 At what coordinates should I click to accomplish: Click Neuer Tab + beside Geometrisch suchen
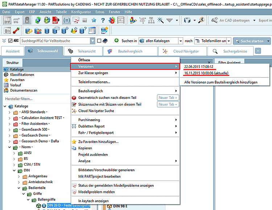pos(168,98)
